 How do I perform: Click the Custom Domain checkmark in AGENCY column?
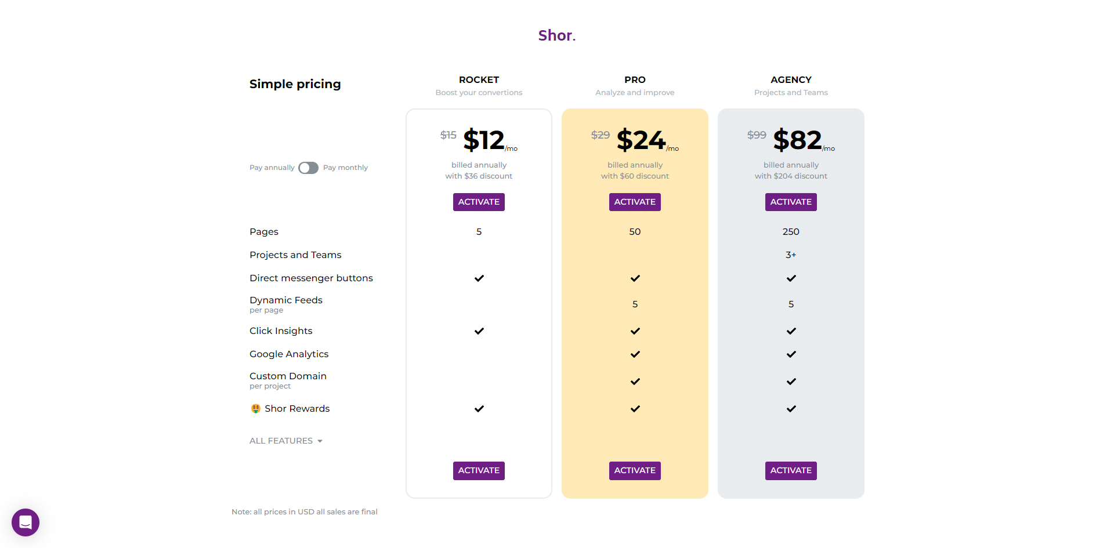pyautogui.click(x=791, y=382)
